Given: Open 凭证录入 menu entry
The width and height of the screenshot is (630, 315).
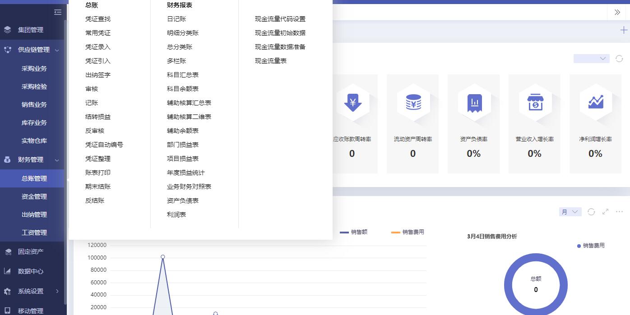Looking at the screenshot, I should [x=98, y=47].
